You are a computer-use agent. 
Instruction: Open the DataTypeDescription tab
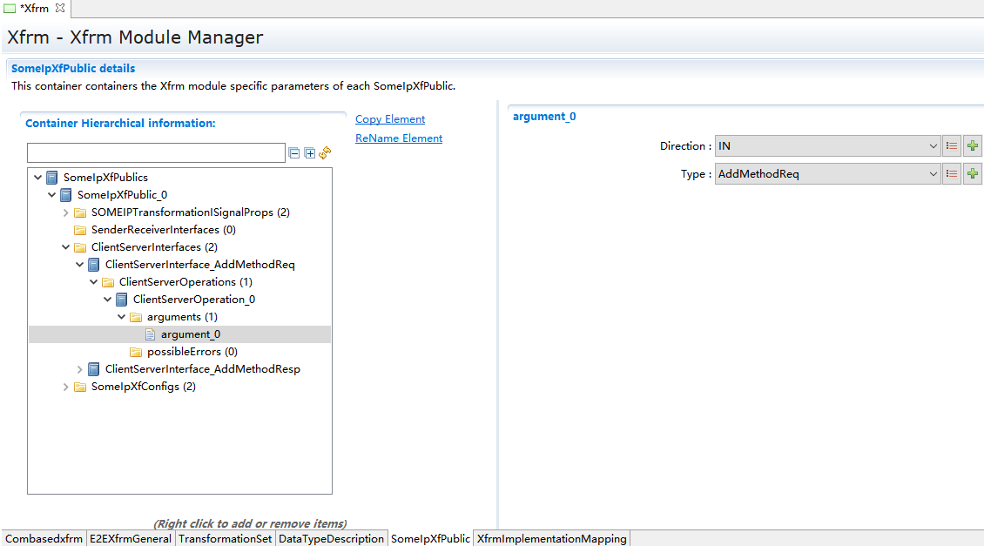[x=331, y=539]
